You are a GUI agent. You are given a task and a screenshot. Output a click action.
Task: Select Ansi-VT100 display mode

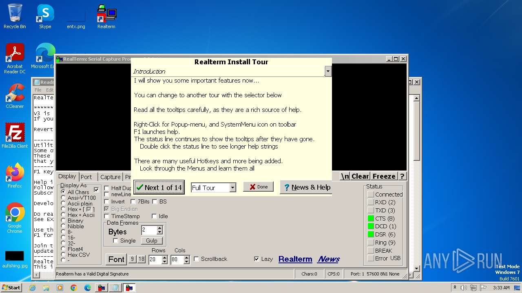point(63,198)
